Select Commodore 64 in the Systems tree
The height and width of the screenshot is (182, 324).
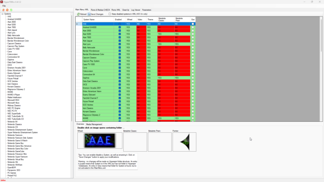tap(13, 57)
